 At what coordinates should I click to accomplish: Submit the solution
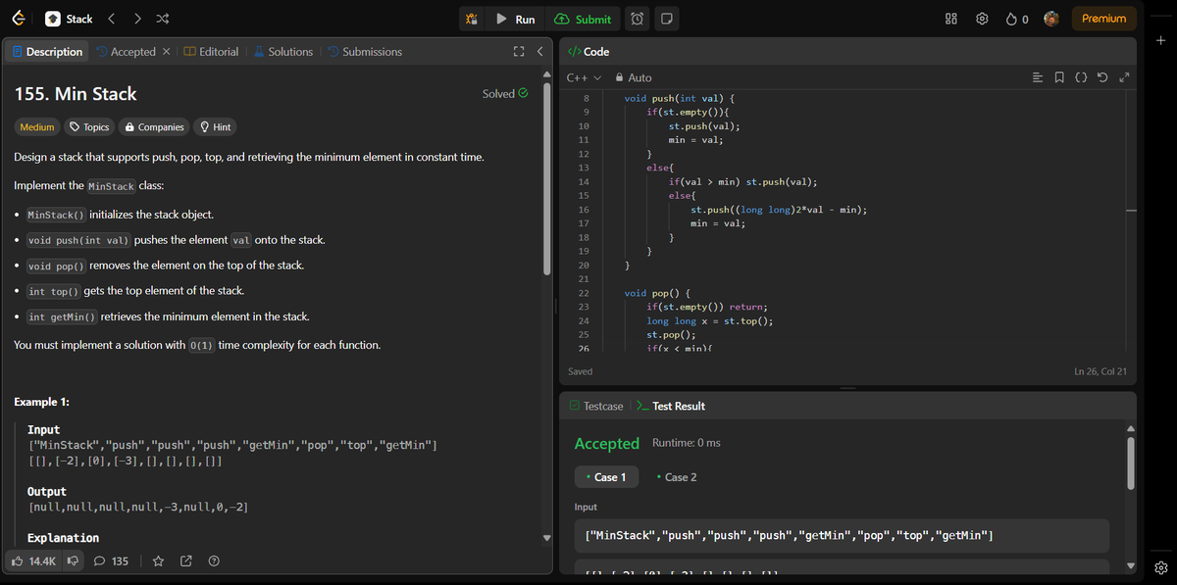point(584,19)
